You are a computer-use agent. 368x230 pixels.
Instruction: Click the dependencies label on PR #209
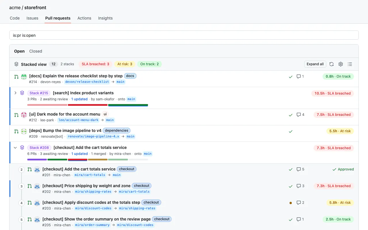pos(116,131)
